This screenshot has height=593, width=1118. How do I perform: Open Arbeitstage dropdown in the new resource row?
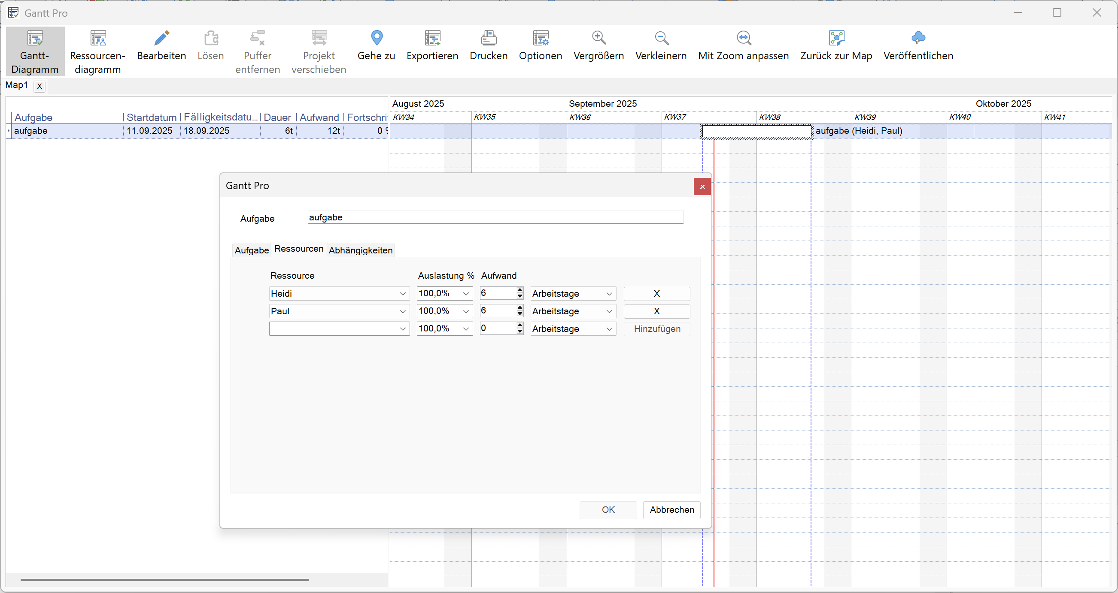(x=609, y=329)
